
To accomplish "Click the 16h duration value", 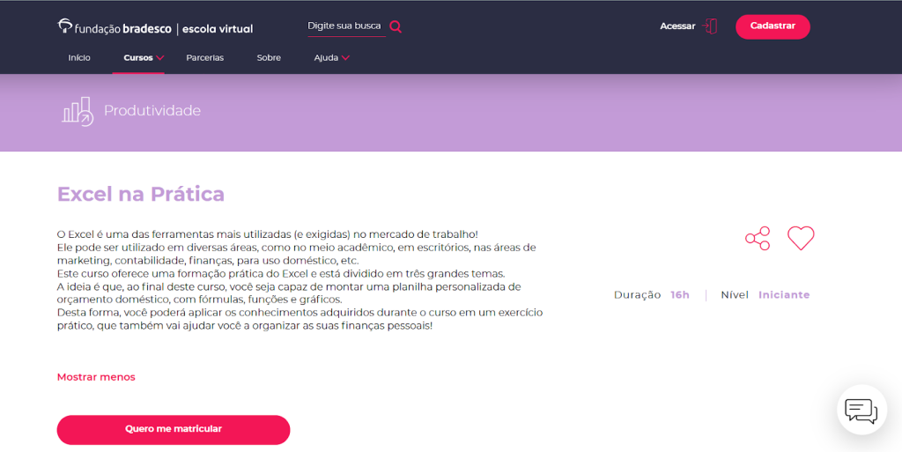I will point(680,295).
